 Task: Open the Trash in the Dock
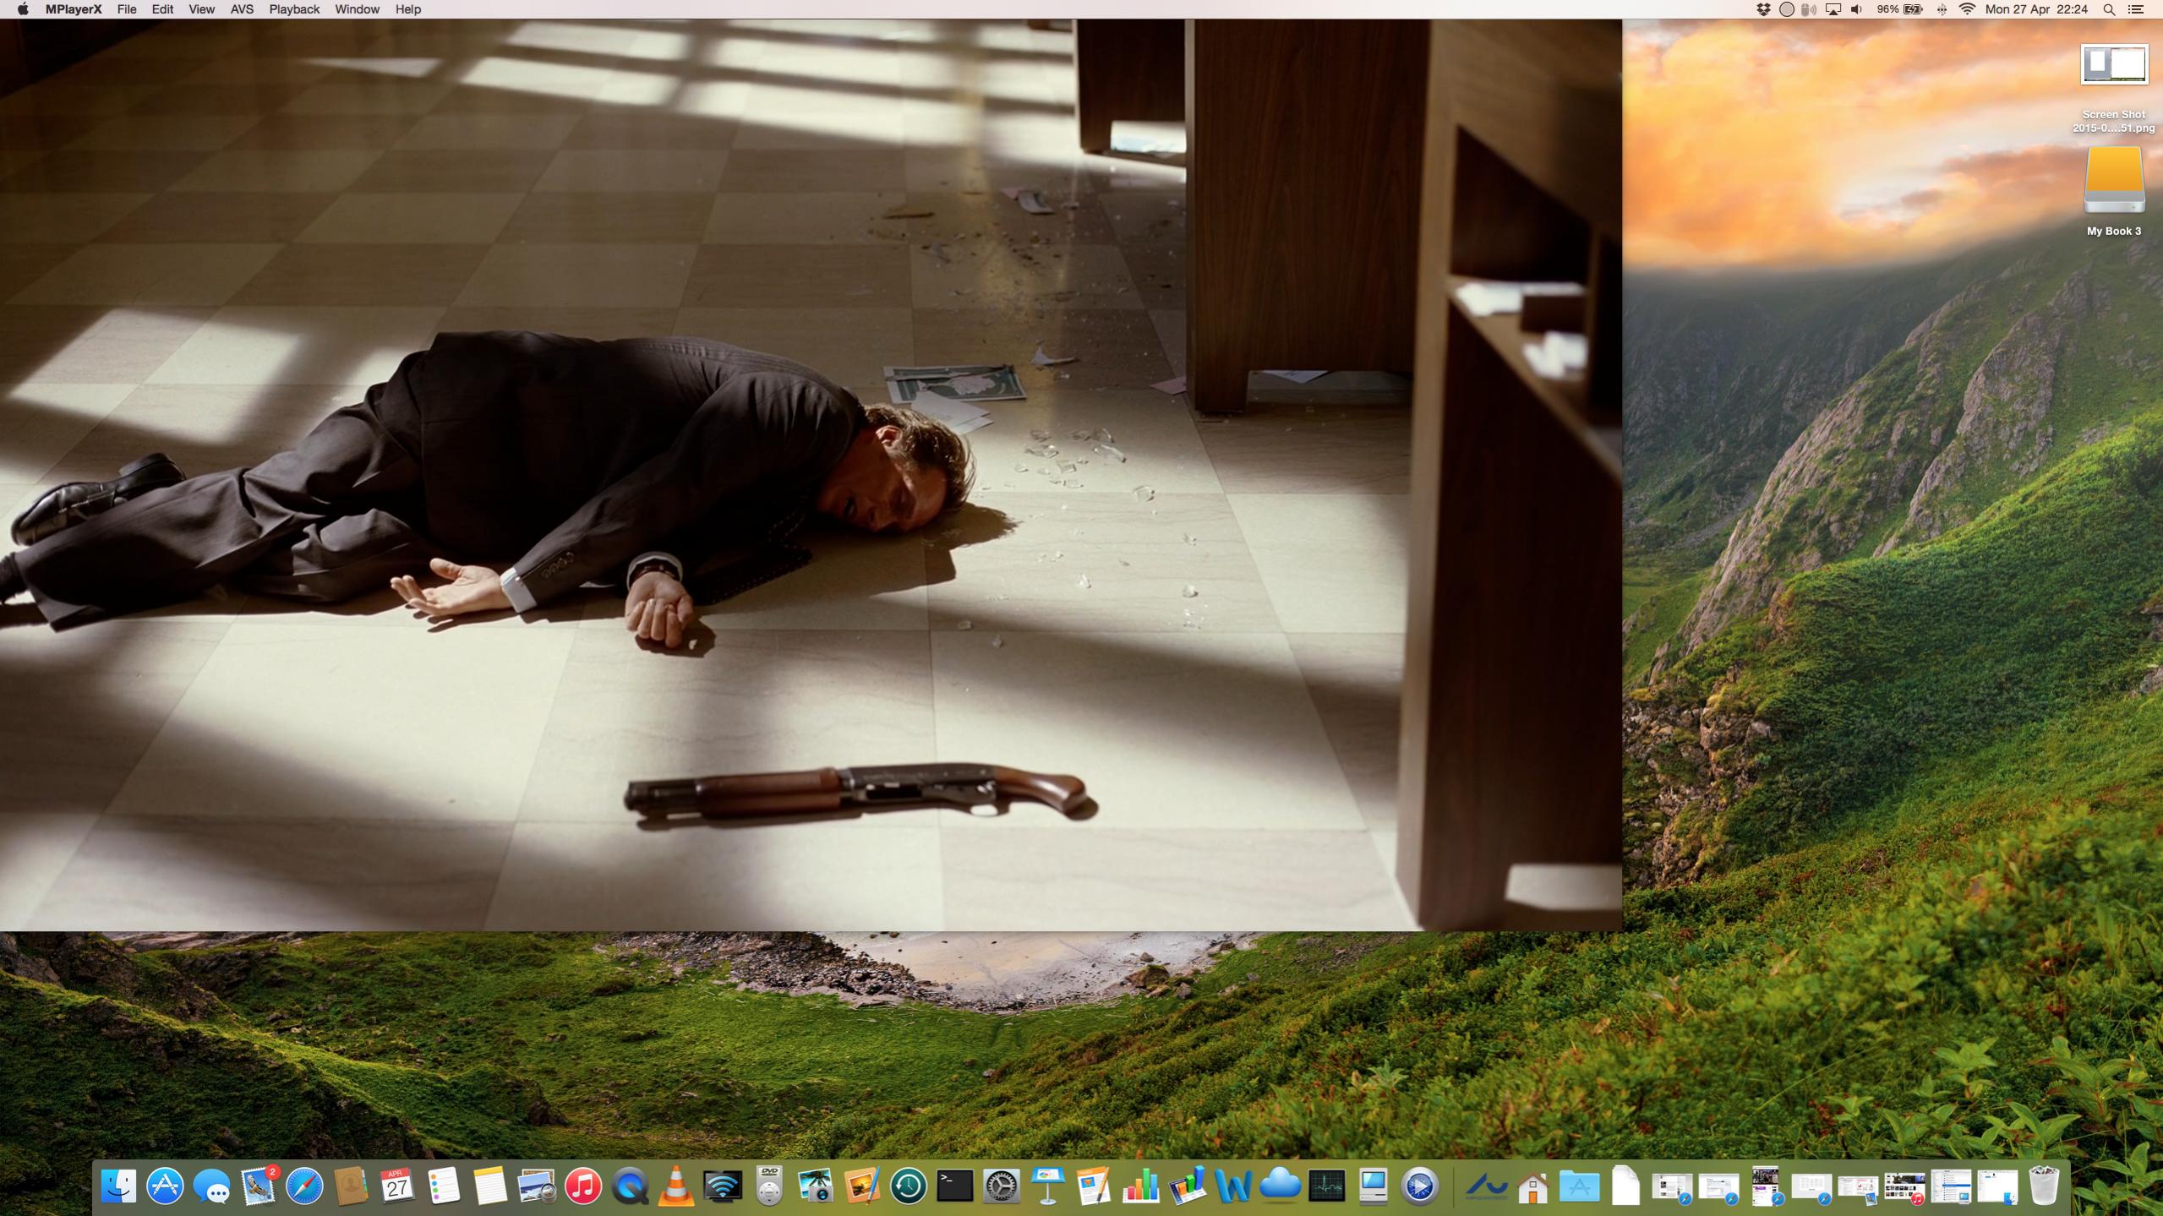[x=2044, y=1186]
